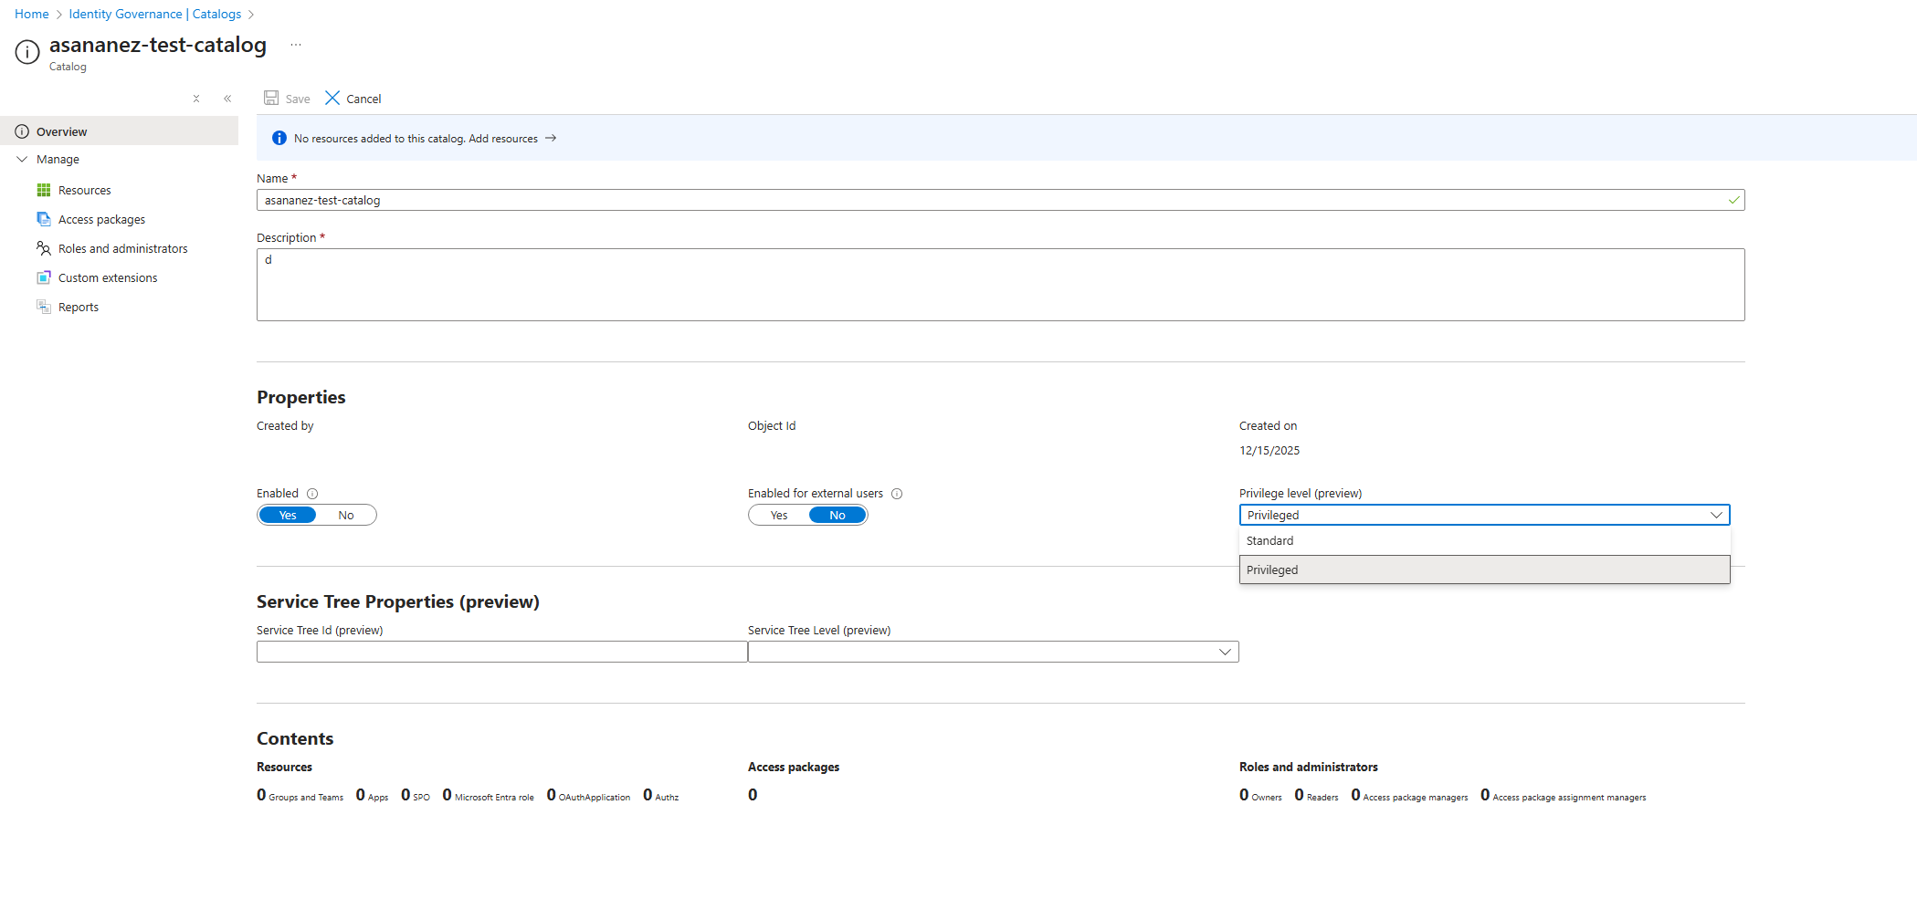The image size is (1917, 909).
Task: Click the Custom extensions icon
Action: 44,277
